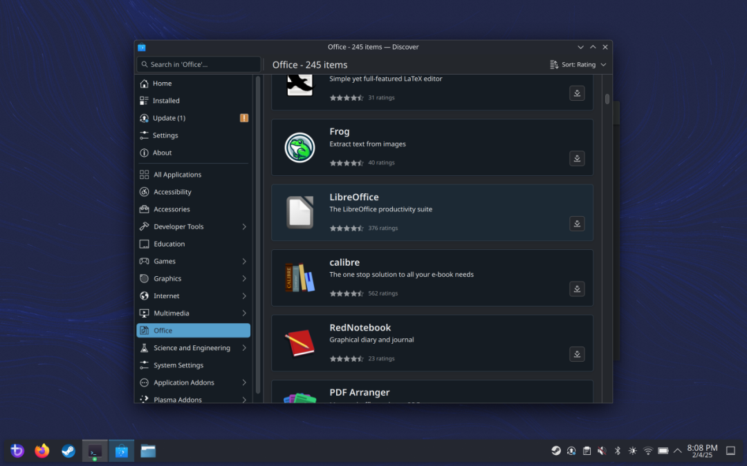The height and width of the screenshot is (466, 747).
Task: Click the updates tray icon
Action: 571,450
